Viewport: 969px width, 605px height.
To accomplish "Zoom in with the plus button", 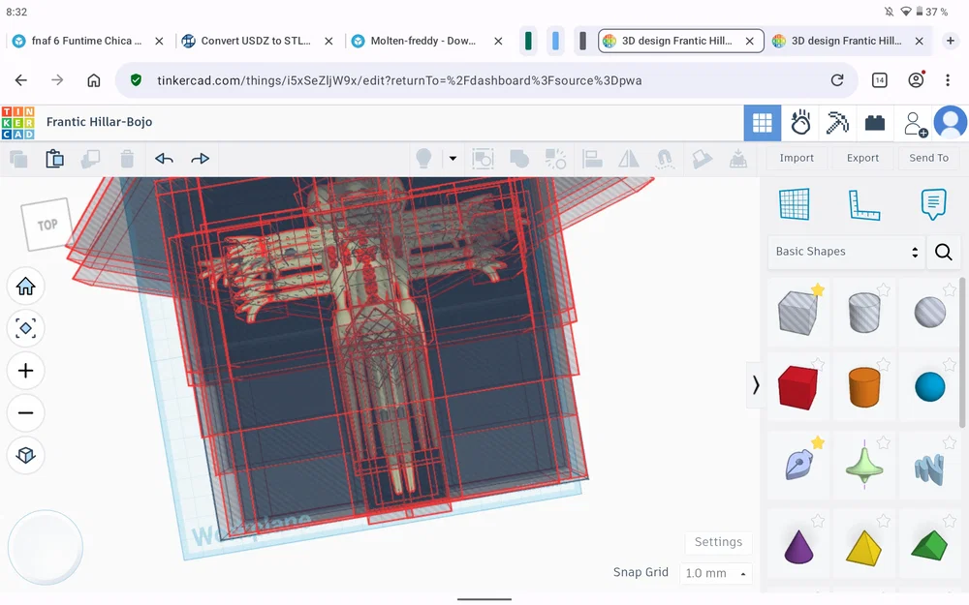I will pos(25,371).
